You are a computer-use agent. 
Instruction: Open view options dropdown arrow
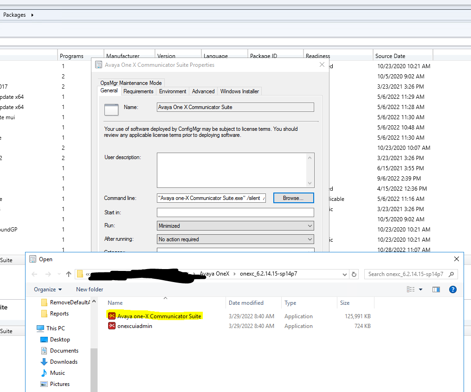(x=420, y=289)
